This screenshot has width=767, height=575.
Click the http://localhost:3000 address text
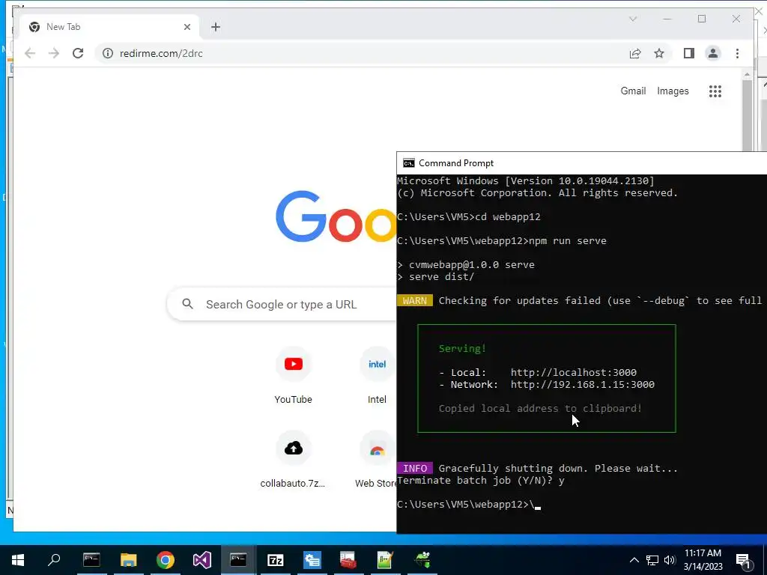click(x=573, y=373)
